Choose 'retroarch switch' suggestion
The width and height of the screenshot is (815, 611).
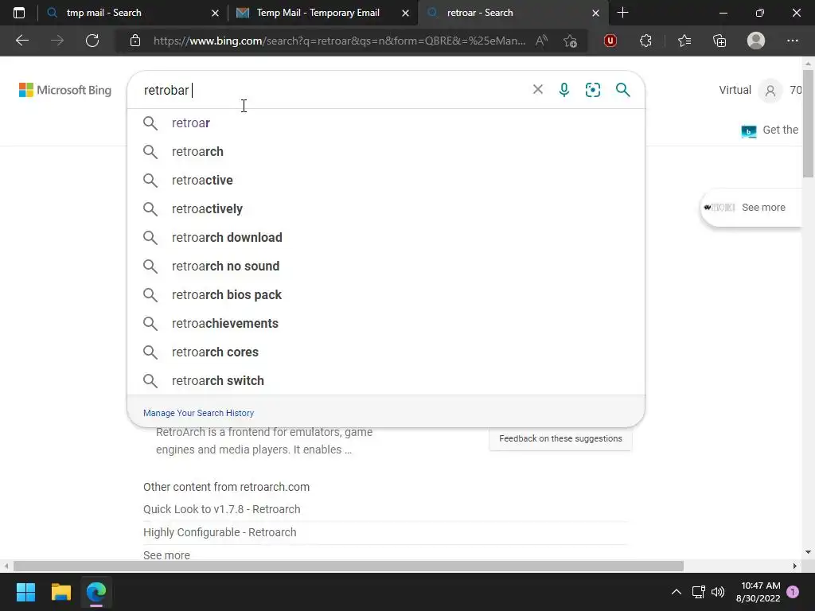click(386, 380)
